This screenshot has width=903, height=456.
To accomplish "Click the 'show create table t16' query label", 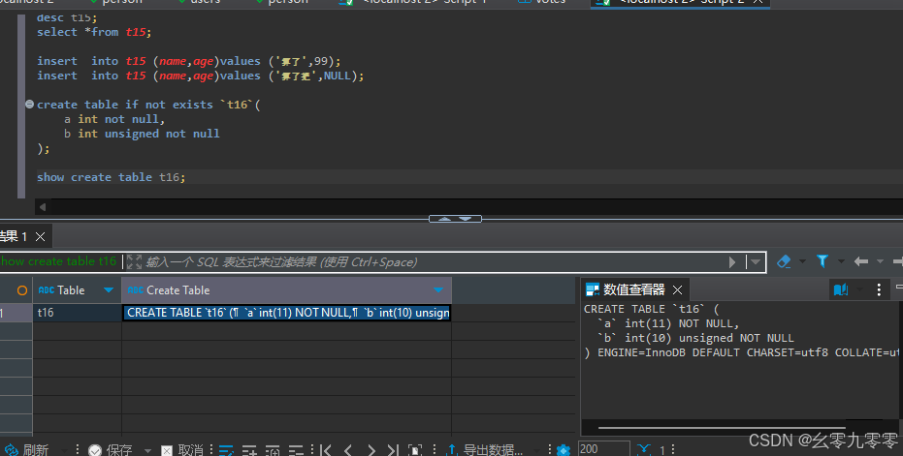I will pyautogui.click(x=57, y=261).
